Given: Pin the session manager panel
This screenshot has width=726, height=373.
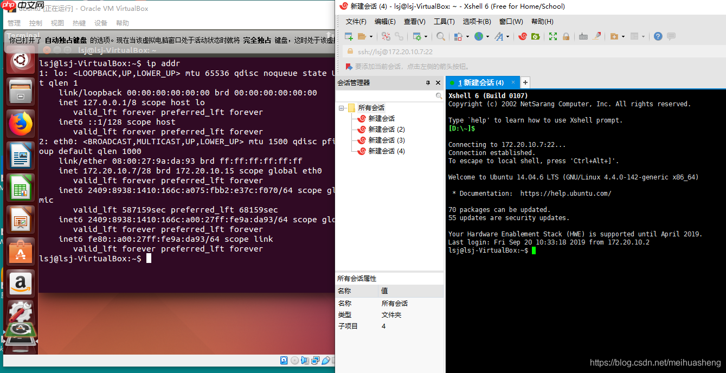Looking at the screenshot, I should (x=428, y=83).
